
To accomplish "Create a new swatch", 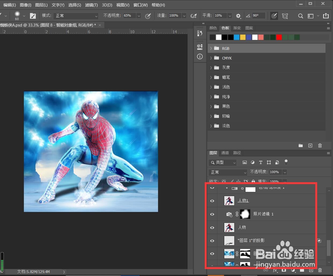I will coord(310,146).
